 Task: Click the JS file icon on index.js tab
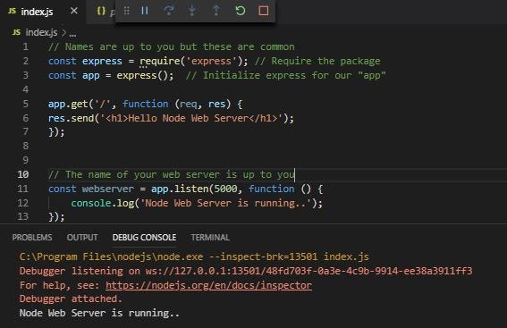[12, 12]
